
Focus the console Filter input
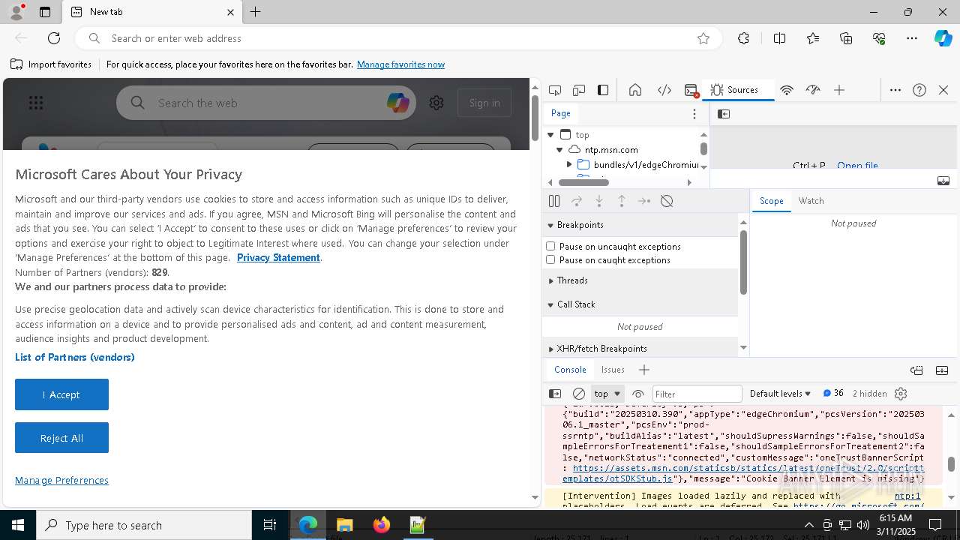[x=697, y=394]
